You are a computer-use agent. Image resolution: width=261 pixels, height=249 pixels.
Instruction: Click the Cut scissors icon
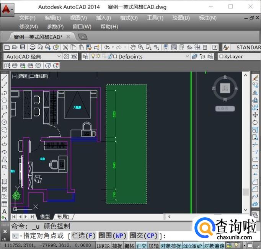pyautogui.click(x=65, y=47)
